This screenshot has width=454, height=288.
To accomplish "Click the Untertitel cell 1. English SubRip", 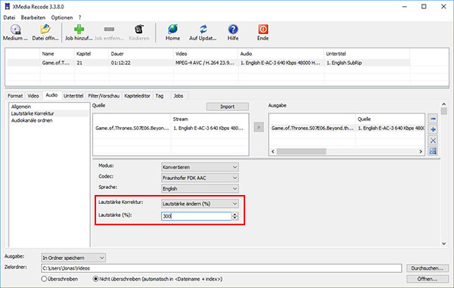I will click(x=344, y=63).
